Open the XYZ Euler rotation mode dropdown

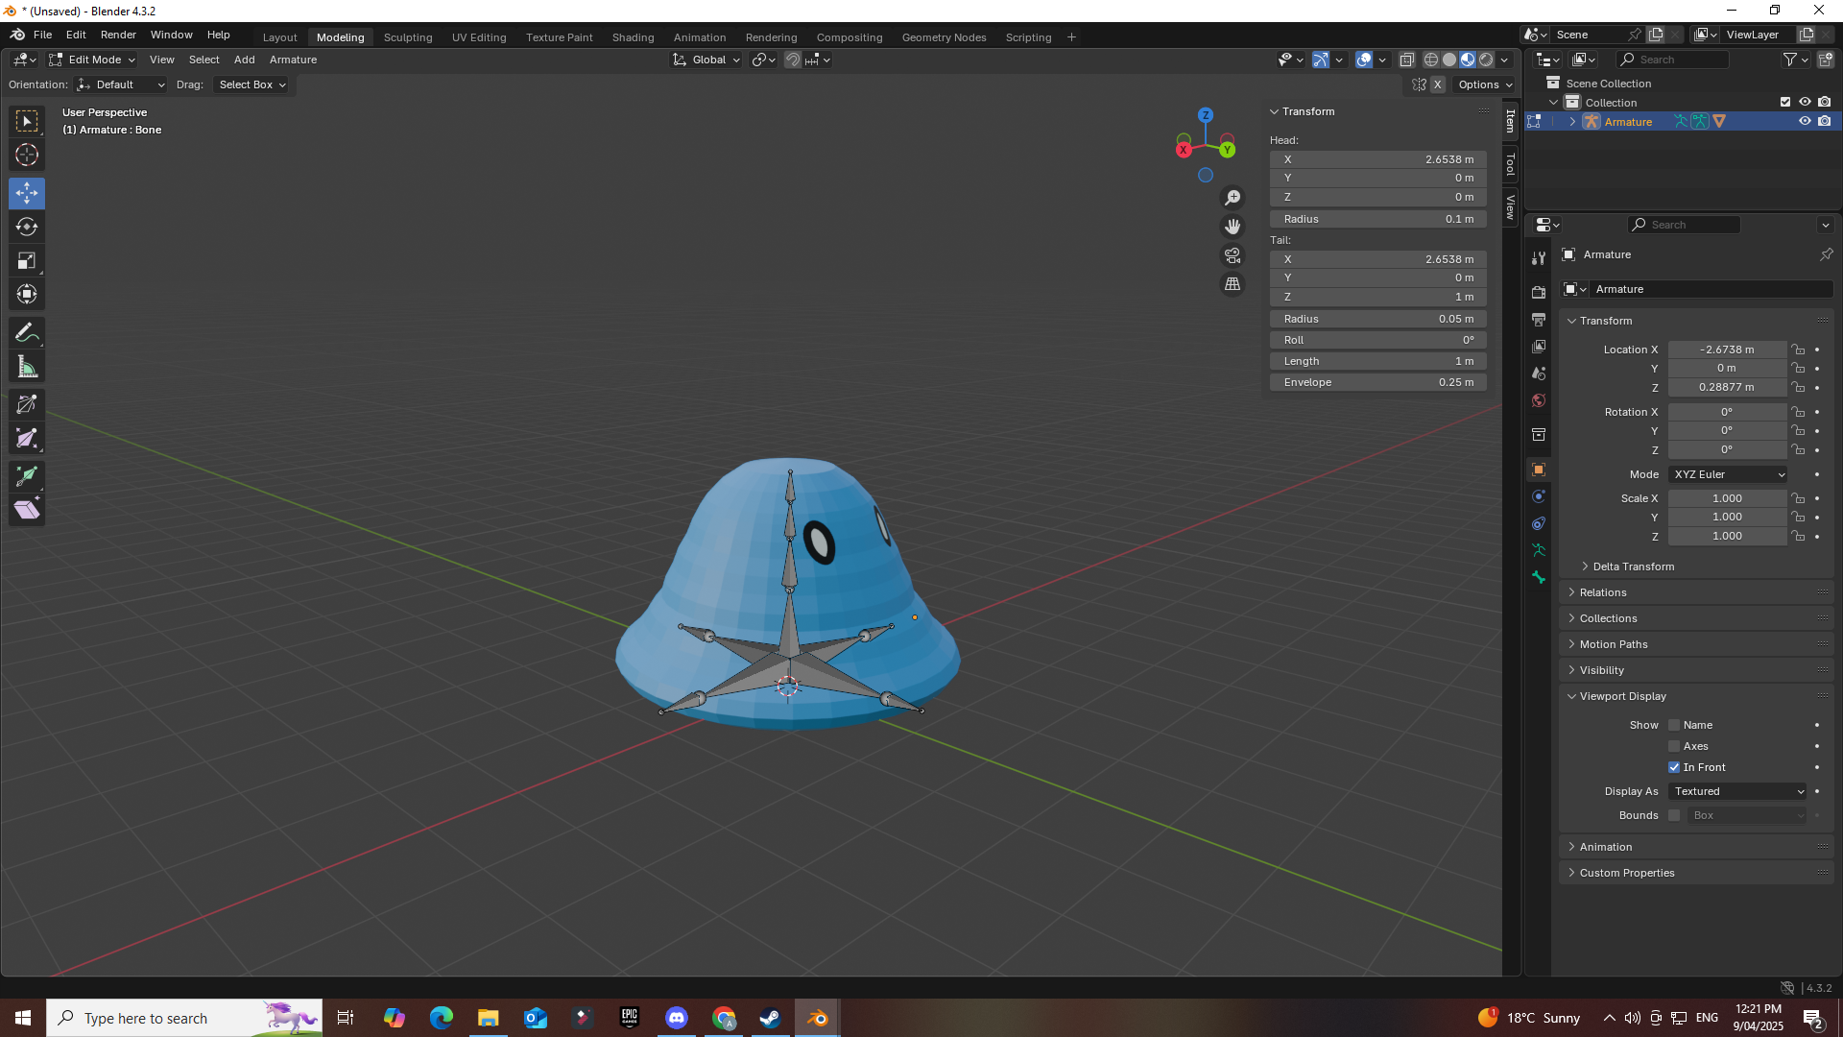coord(1729,474)
